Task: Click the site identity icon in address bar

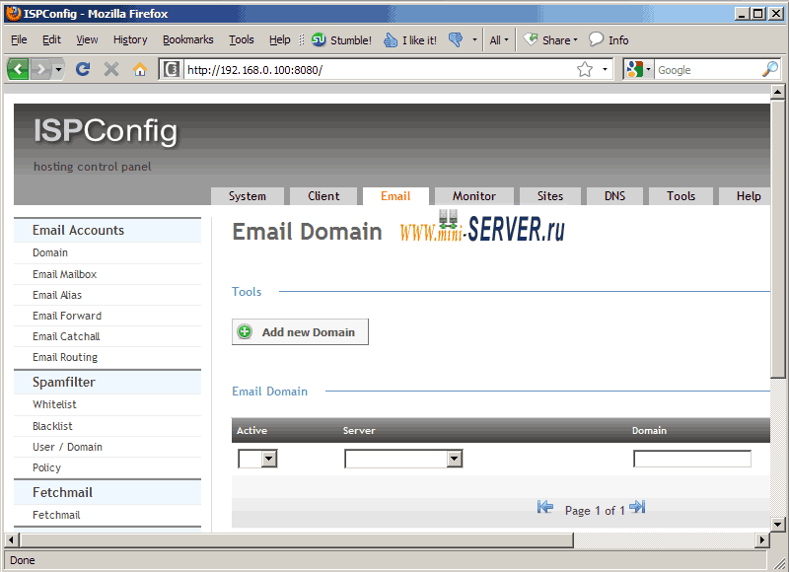Action: pos(172,69)
